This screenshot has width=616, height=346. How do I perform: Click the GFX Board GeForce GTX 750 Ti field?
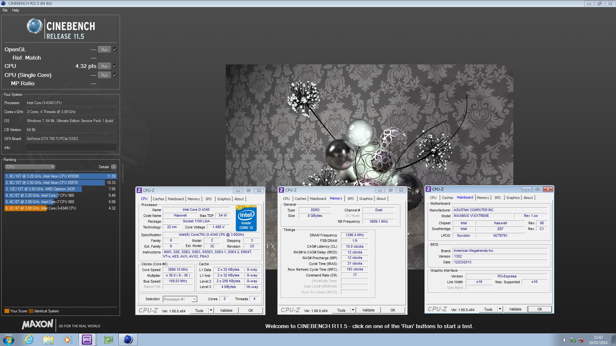[71, 139]
